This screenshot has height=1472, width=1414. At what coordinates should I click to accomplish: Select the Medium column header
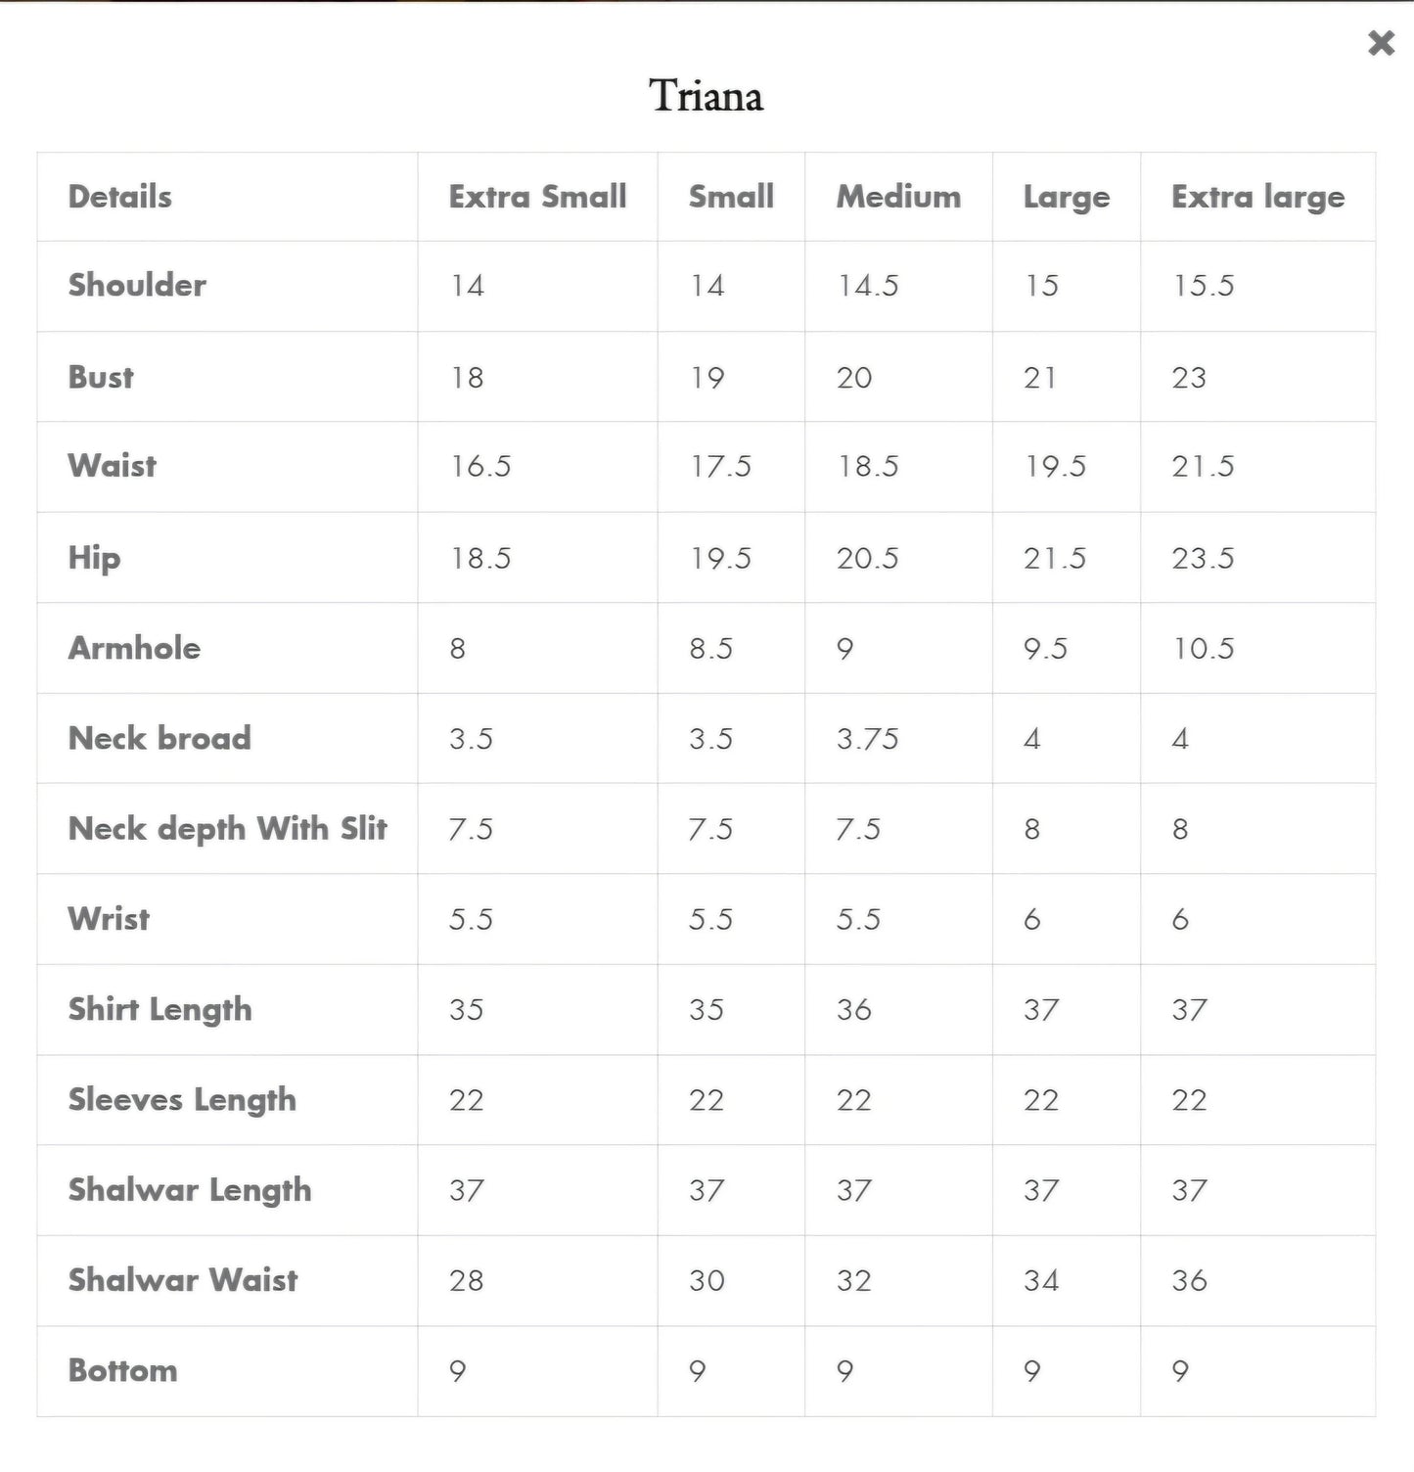coord(898,197)
